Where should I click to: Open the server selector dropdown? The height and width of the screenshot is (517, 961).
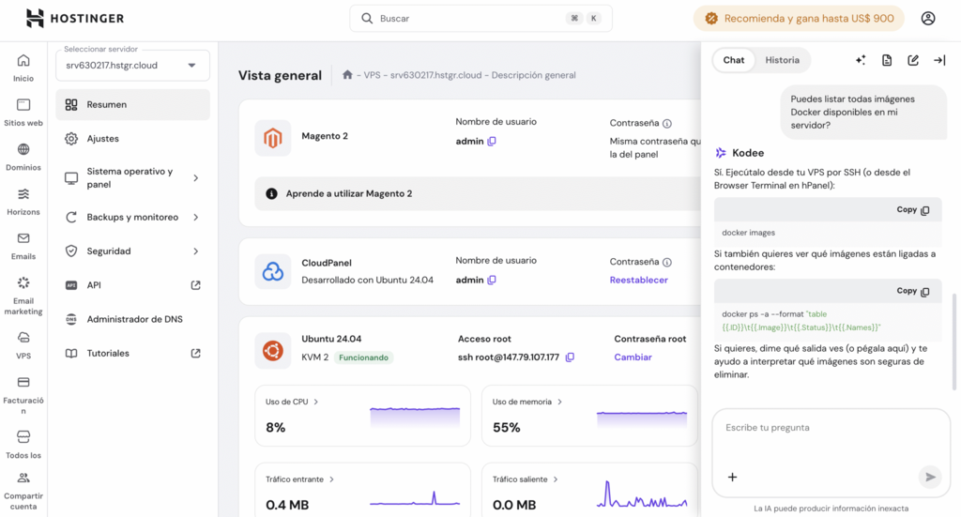(133, 65)
